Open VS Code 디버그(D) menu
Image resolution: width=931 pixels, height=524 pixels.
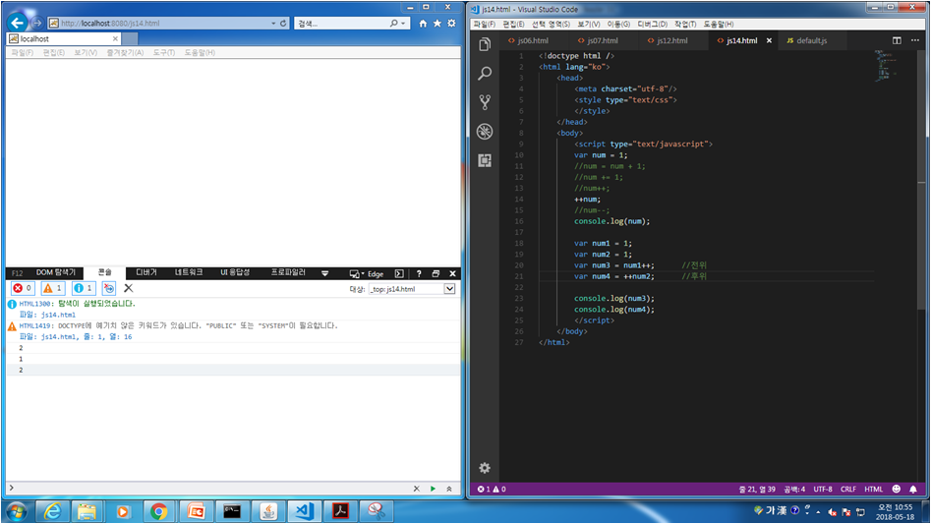653,24
